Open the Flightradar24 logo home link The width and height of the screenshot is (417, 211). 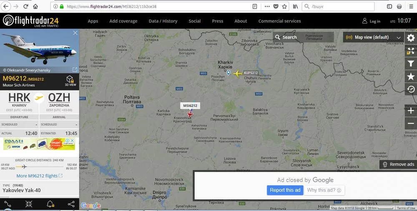click(x=30, y=21)
